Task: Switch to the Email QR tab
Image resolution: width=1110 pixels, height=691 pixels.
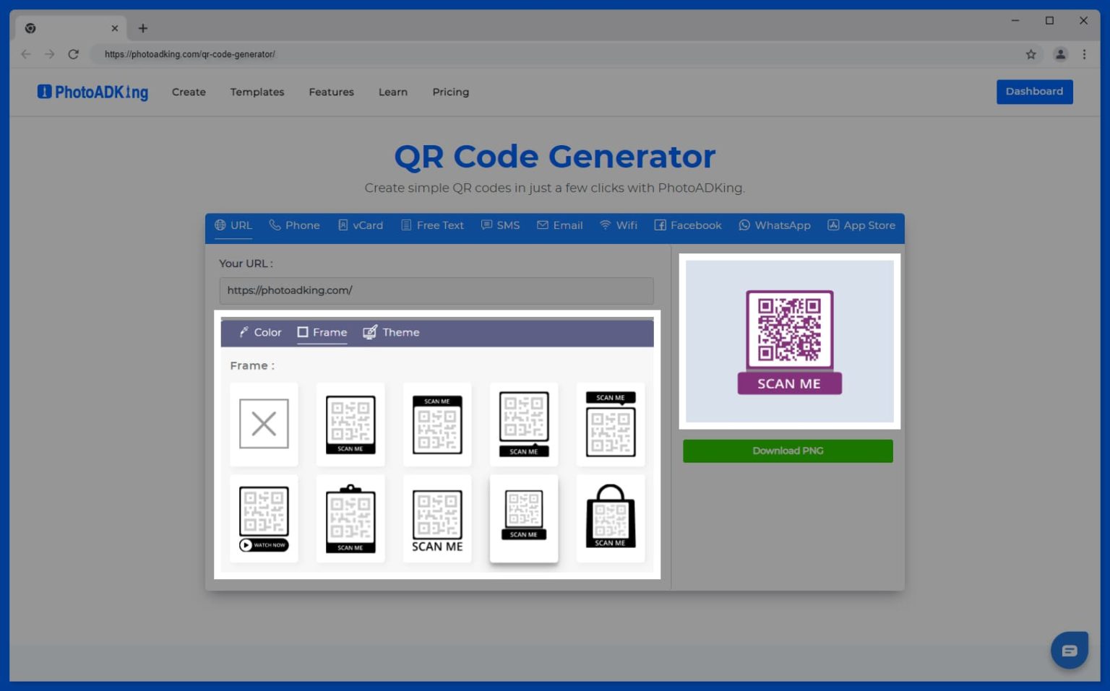Action: pos(560,225)
